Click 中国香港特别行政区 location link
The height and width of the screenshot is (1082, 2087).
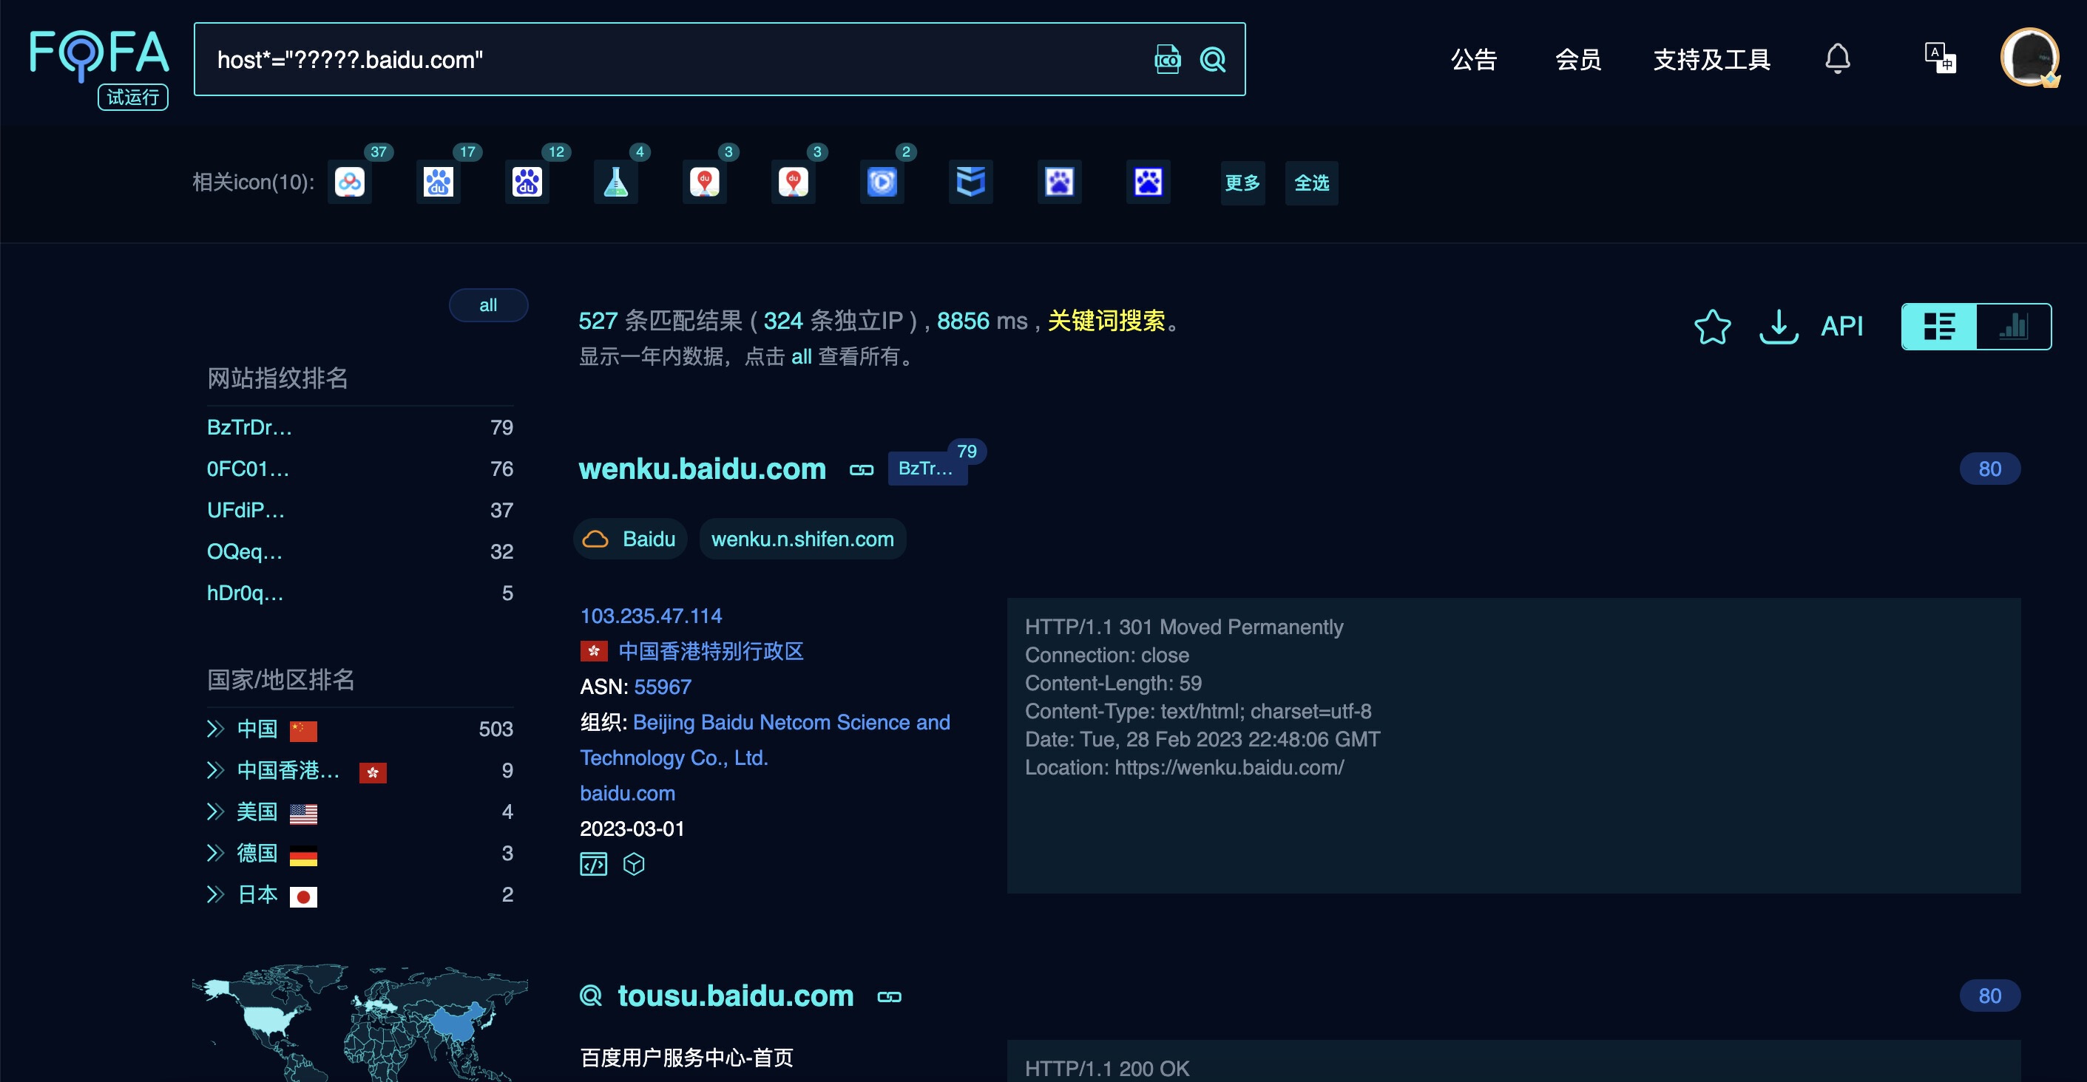[x=711, y=651]
